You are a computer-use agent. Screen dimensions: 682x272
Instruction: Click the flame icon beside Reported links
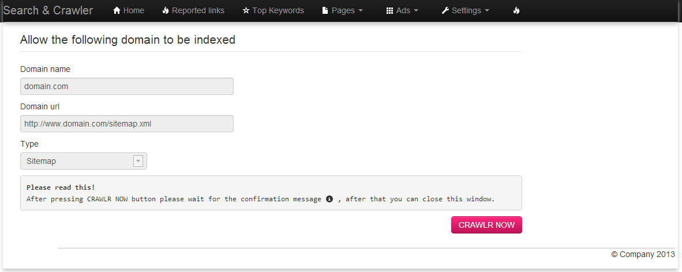[x=165, y=10]
